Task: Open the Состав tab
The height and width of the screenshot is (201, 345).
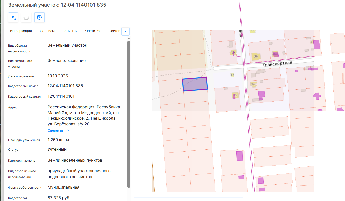Action: 114,31
